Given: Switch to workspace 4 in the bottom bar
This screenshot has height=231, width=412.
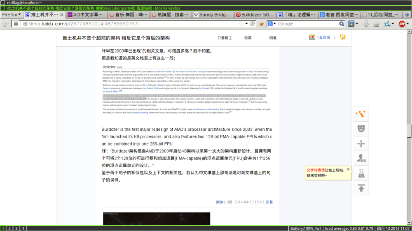Looking at the screenshot, I should click(x=23, y=229).
